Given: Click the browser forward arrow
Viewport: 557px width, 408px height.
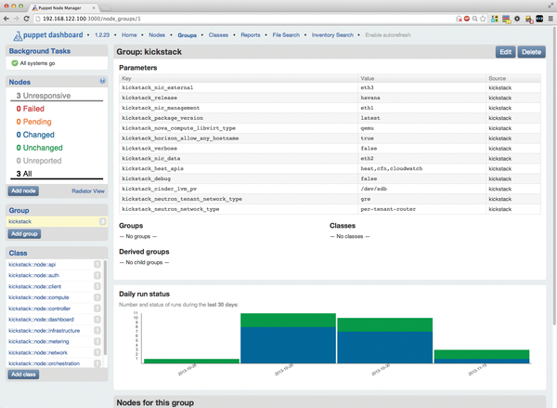Looking at the screenshot, I should [x=17, y=19].
